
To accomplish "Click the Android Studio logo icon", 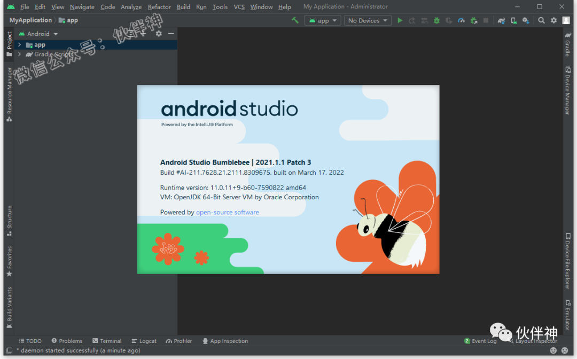I will [x=11, y=6].
